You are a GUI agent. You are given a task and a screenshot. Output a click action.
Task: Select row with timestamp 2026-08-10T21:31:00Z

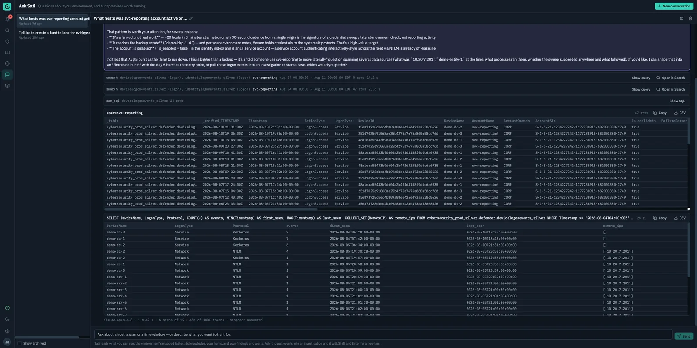(x=396, y=127)
